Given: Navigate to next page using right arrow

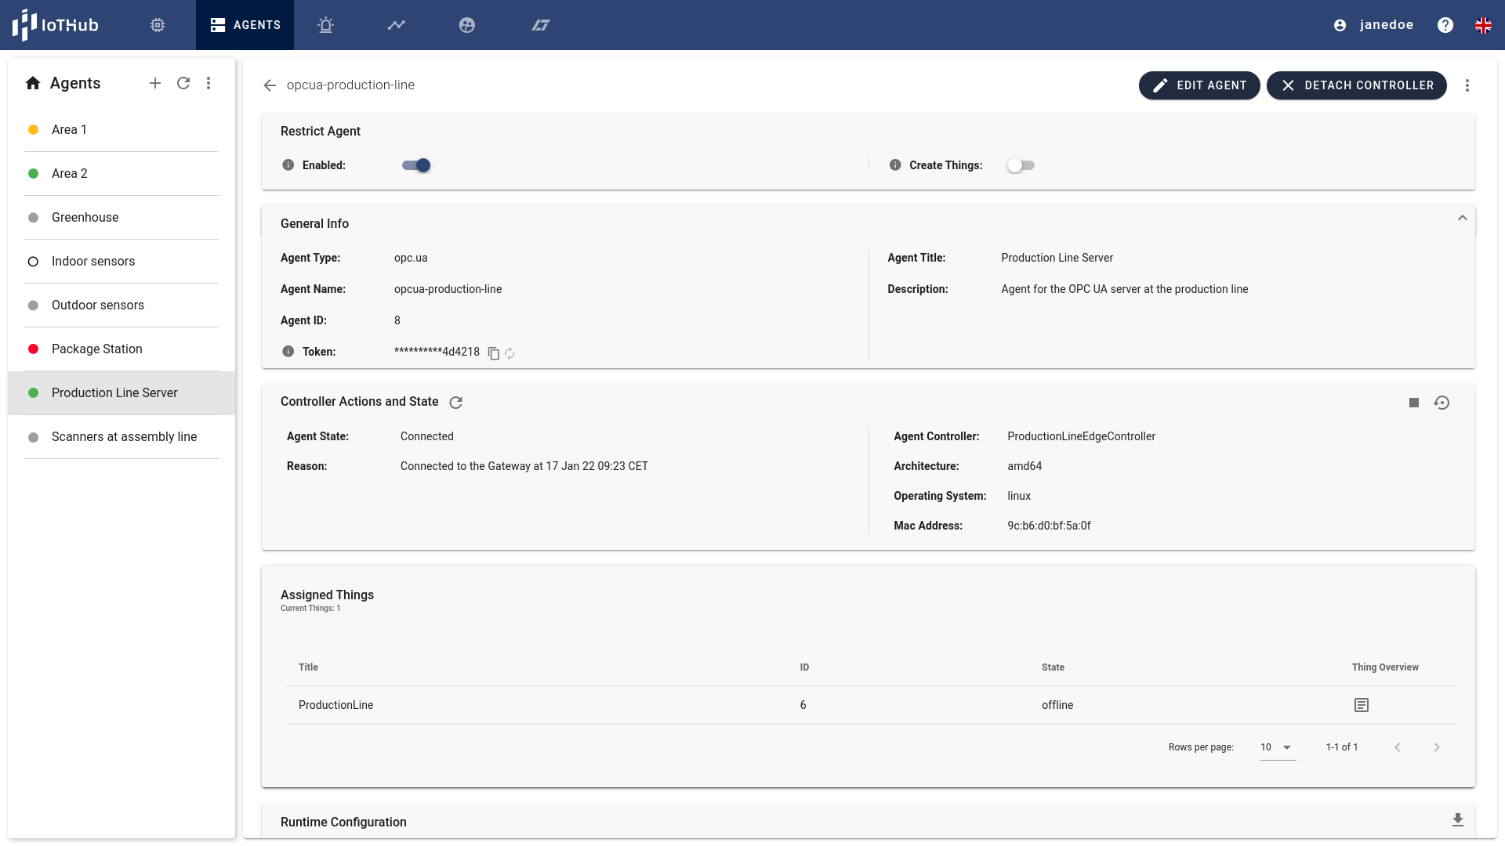Looking at the screenshot, I should (1437, 747).
